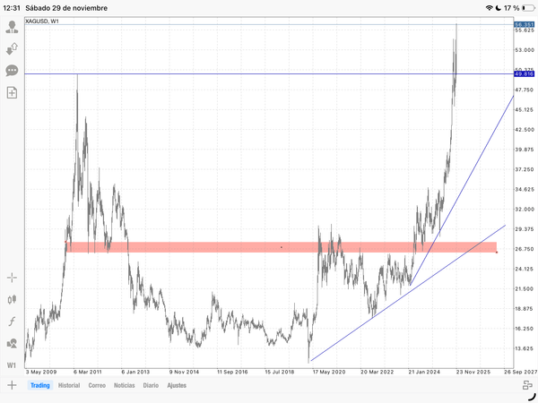538x403 pixels.
Task: Tap the 17 % battery percentage
Action: 512,8
